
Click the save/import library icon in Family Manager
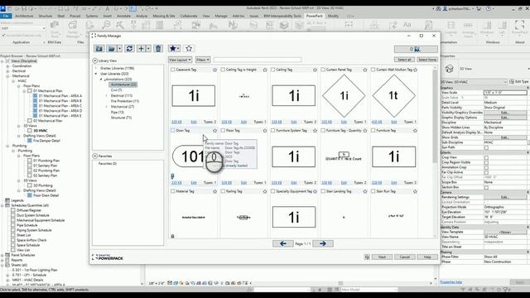pyautogui.click(x=99, y=49)
